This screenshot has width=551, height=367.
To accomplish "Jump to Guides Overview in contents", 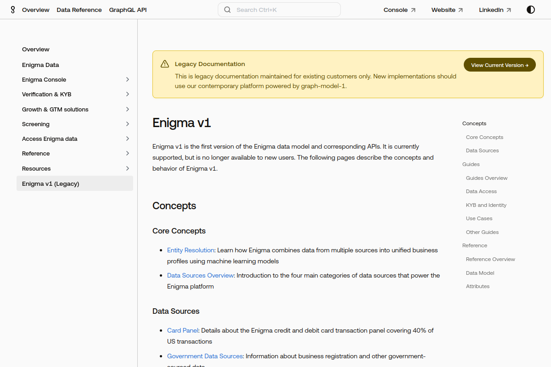I will coord(487,178).
